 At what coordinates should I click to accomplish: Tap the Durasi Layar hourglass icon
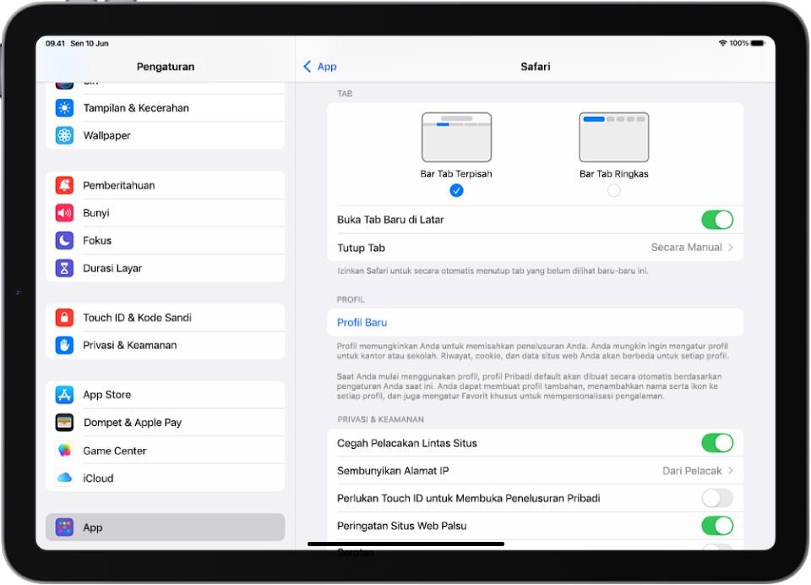(x=64, y=268)
